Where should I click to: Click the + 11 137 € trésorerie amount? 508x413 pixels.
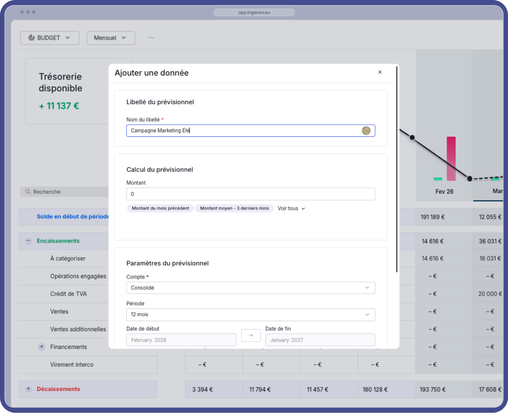pos(59,106)
